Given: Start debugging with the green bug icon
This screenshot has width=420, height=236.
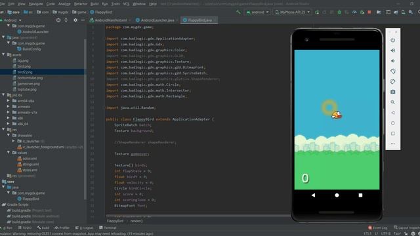Looking at the screenshot, I should (339, 12).
